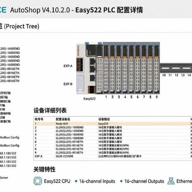Click the Ethernet network icon

(x=171, y=181)
